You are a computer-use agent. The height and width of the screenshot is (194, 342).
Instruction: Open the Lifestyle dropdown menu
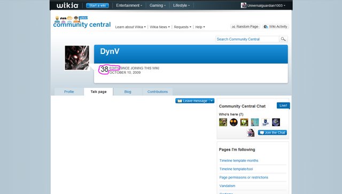click(x=182, y=5)
